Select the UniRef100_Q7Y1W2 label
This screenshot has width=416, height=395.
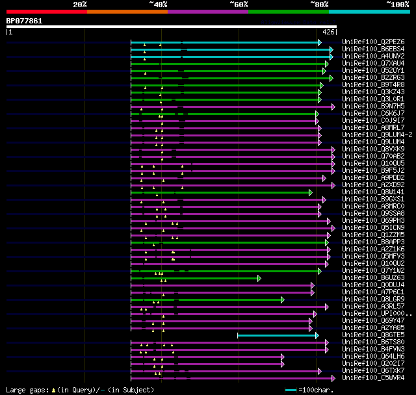click(373, 271)
